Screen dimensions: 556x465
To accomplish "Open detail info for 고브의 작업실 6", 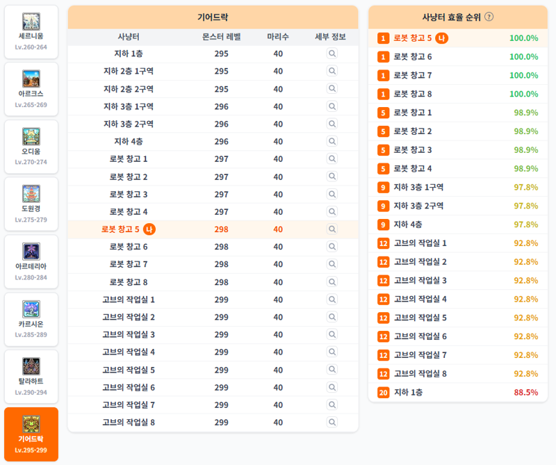I will 332,387.
